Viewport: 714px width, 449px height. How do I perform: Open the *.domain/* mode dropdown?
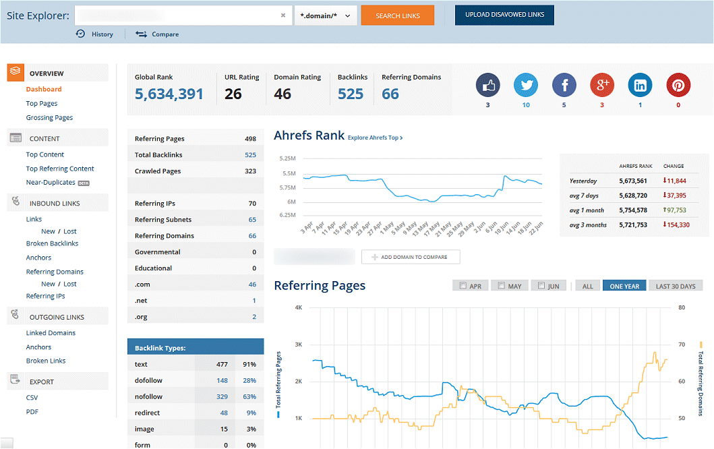326,16
